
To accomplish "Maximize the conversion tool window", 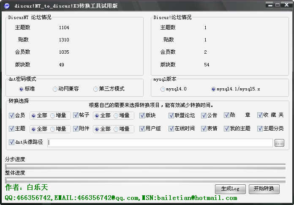I will 278,5.
